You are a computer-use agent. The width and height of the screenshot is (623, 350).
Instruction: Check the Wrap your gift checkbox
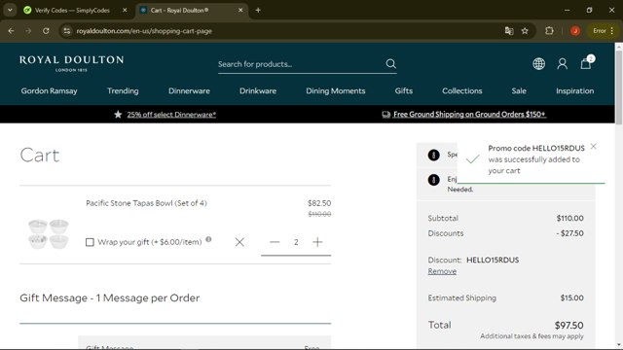click(x=90, y=242)
